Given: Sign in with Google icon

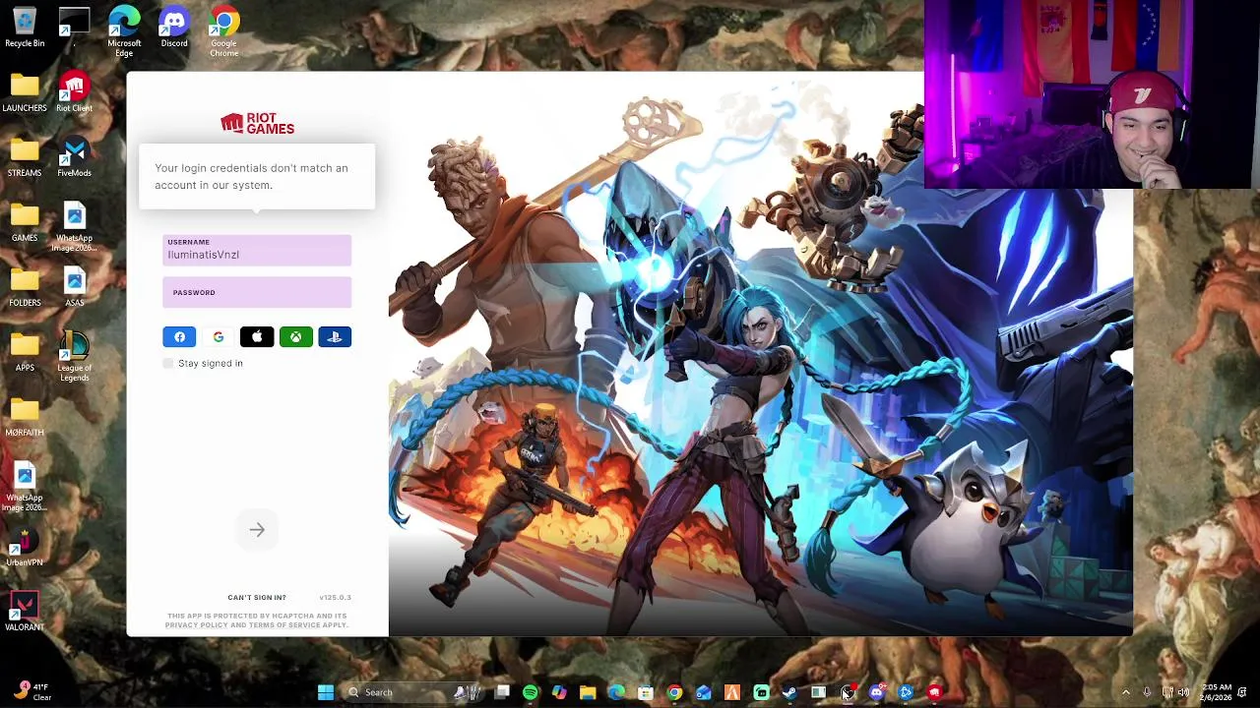Looking at the screenshot, I should 219,337.
